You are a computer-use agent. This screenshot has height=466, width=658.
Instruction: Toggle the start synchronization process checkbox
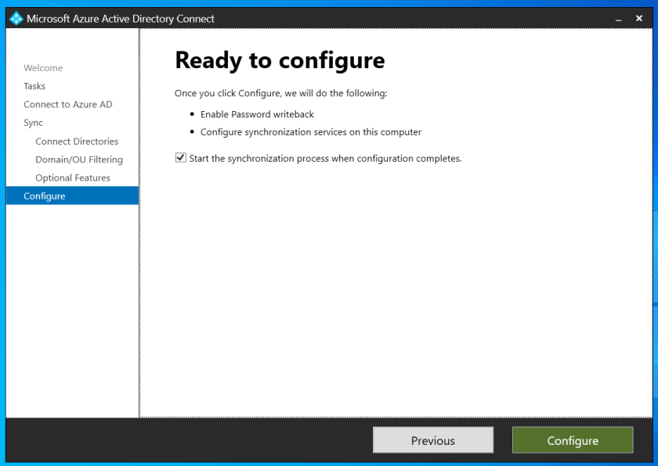(181, 158)
